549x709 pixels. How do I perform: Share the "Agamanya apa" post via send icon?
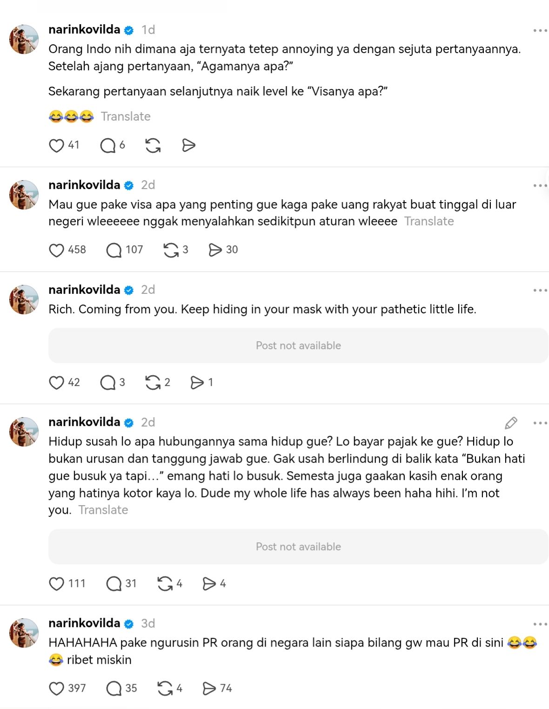point(188,145)
